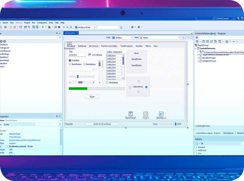Switch to Events tab in Inspector
Viewport: 244px width, 181px height.
[6, 124]
